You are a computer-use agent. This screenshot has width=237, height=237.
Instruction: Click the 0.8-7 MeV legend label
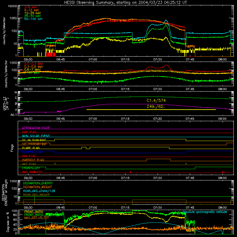(x=33, y=70)
